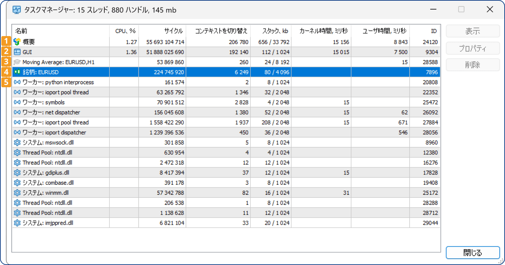Click the gear icon beside imjppred.dll
Screen dimensions: 505x265
pos(17,223)
